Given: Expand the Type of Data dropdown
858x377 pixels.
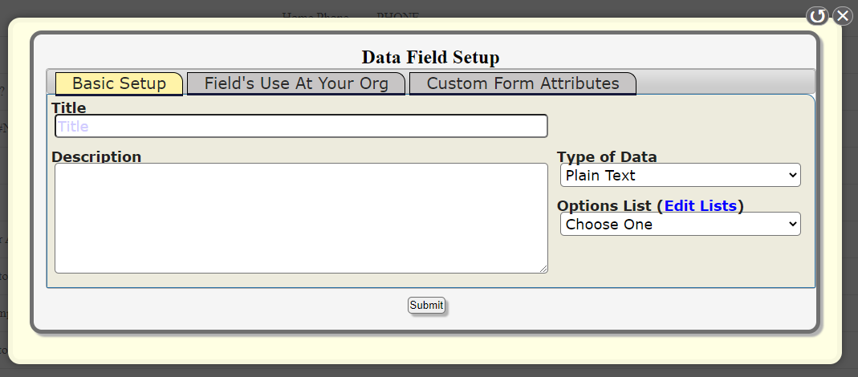Looking at the screenshot, I should pyautogui.click(x=680, y=176).
